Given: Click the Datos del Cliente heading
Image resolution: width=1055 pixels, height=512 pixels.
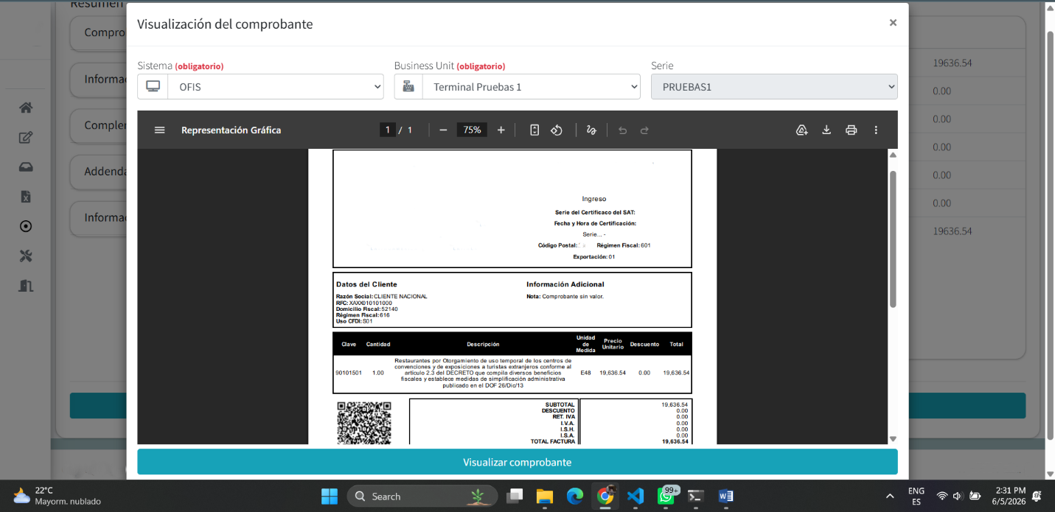Looking at the screenshot, I should [x=366, y=284].
